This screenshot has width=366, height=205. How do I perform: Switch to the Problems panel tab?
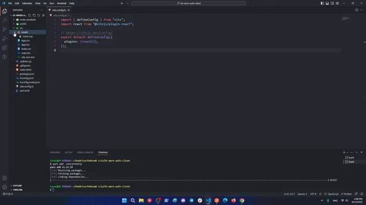55,153
